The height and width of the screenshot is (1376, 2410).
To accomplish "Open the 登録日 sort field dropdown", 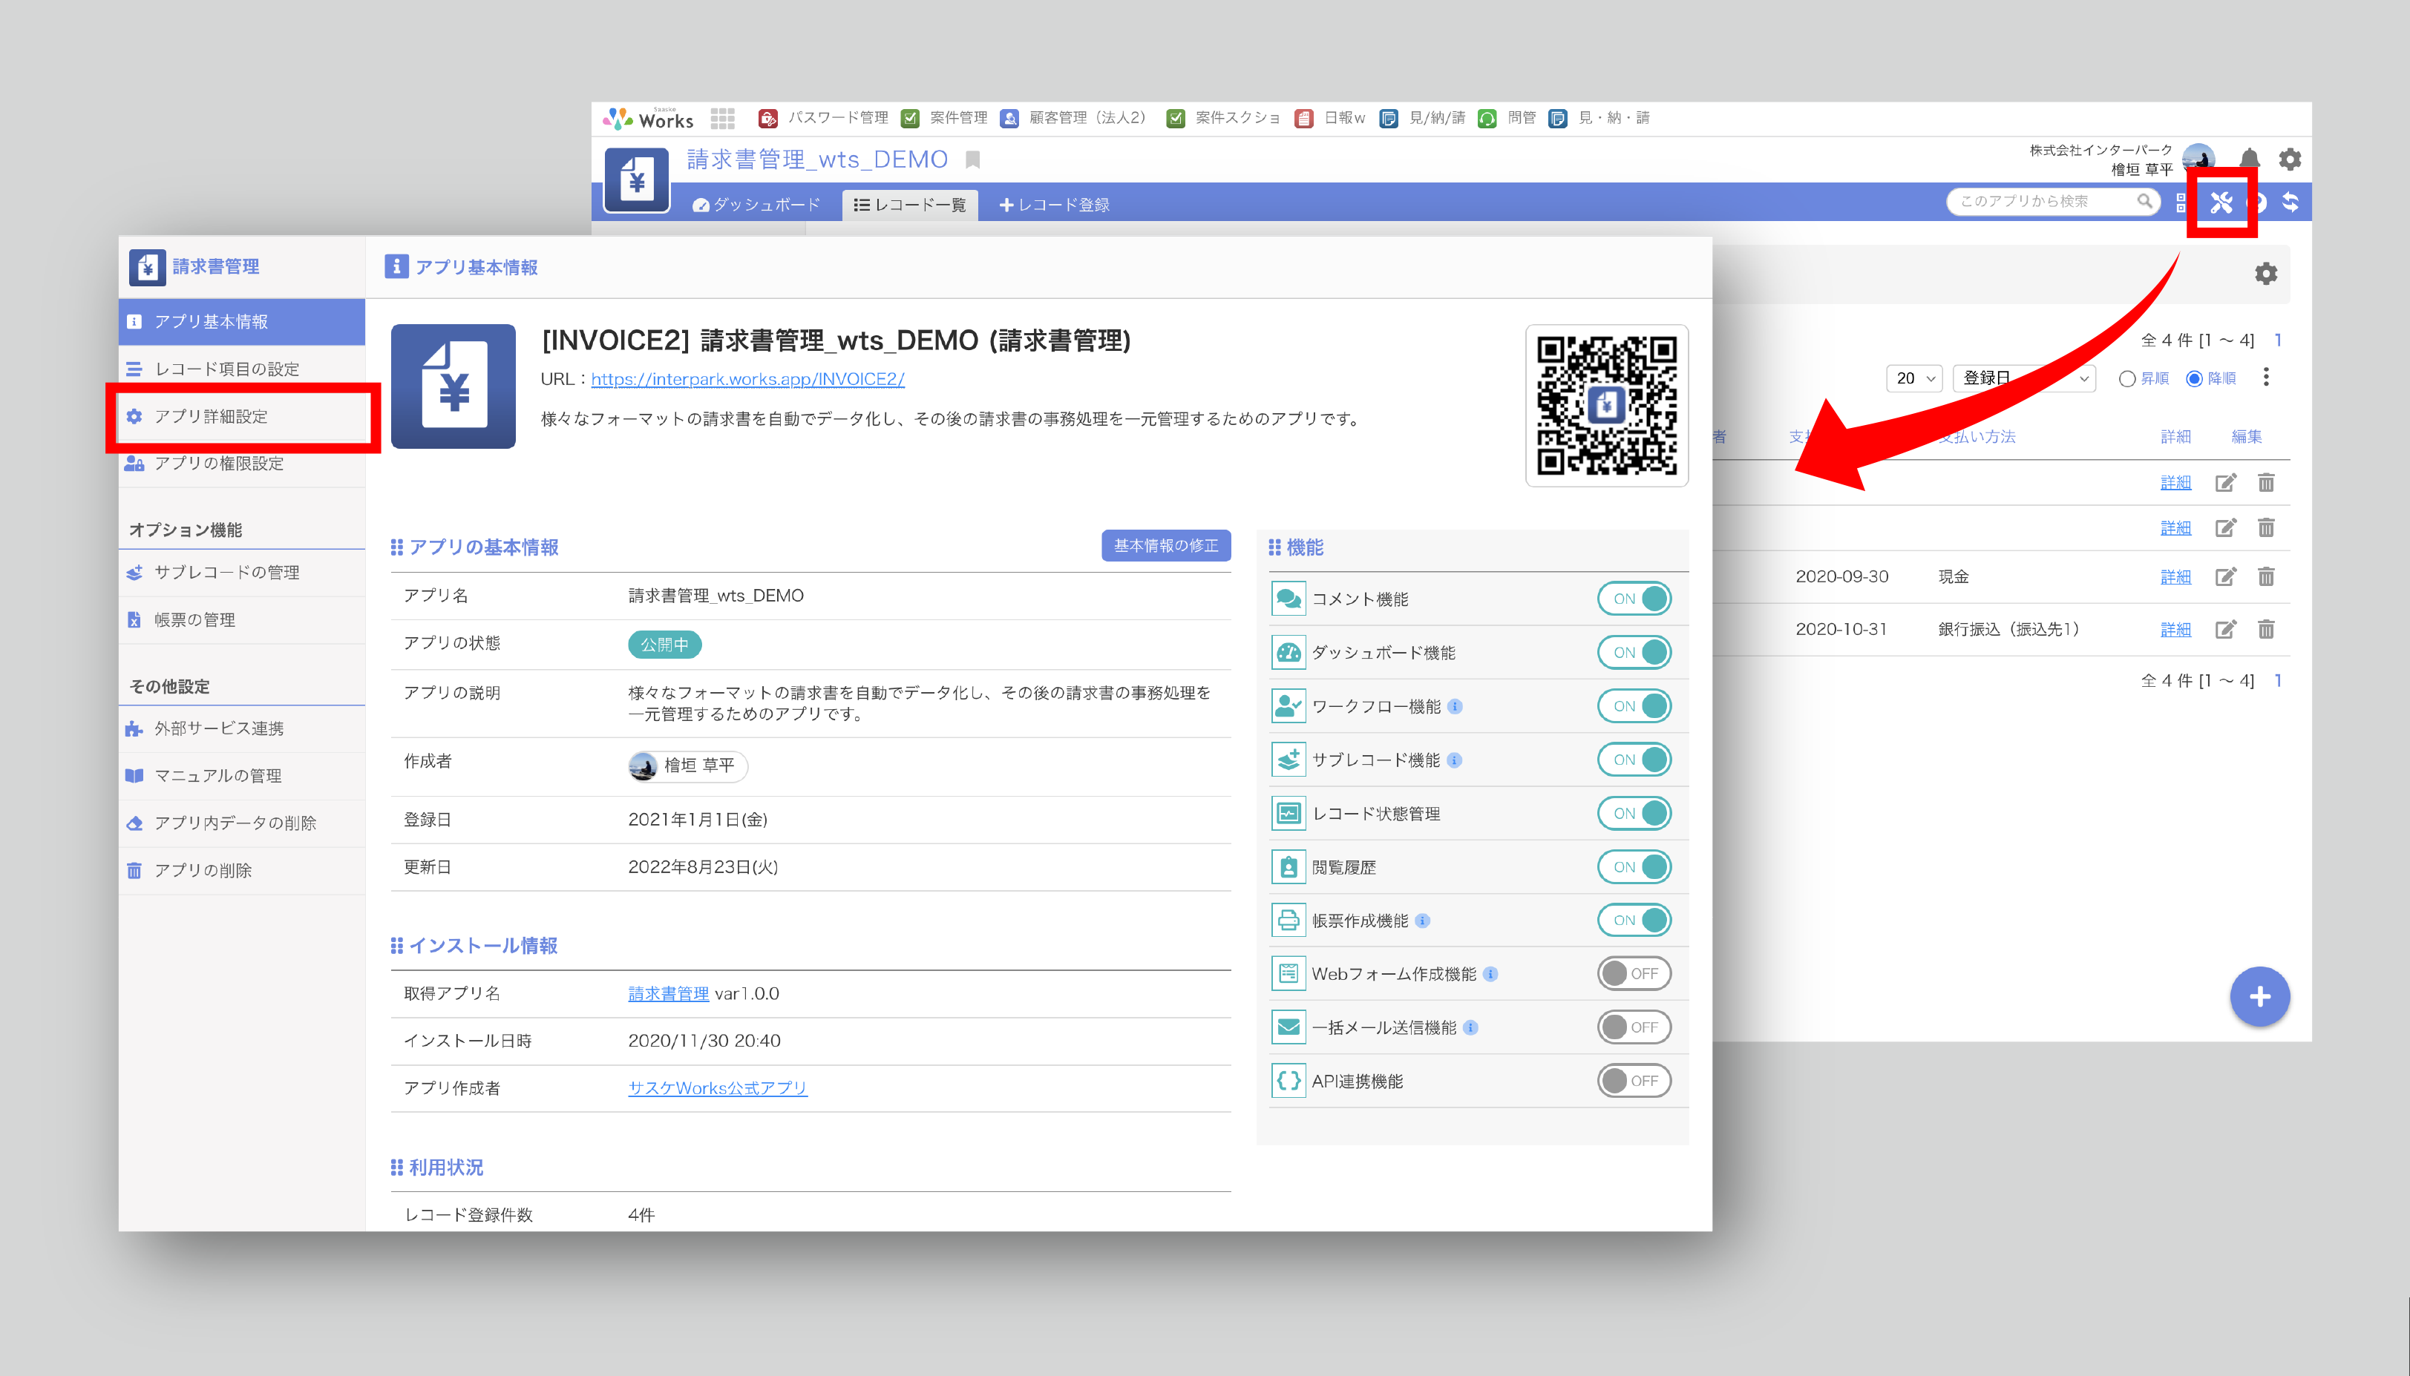I will [2023, 378].
